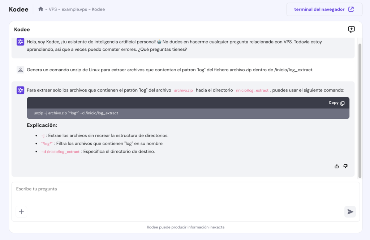This screenshot has height=240, width=370.
Task: Give the response a thumbs up
Action: (336, 166)
